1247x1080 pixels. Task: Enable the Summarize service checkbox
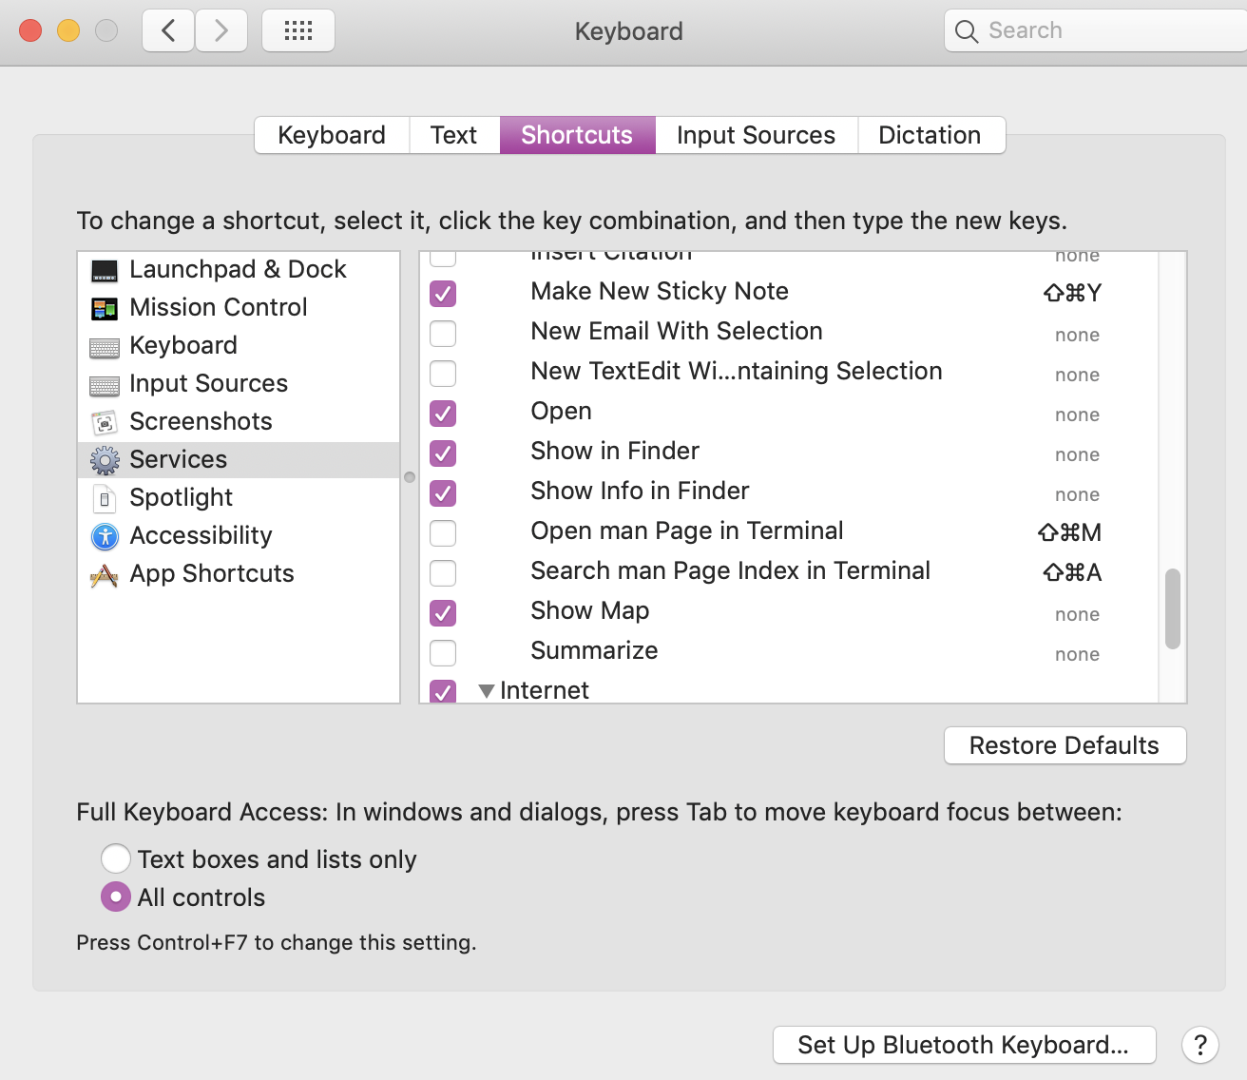coord(443,653)
